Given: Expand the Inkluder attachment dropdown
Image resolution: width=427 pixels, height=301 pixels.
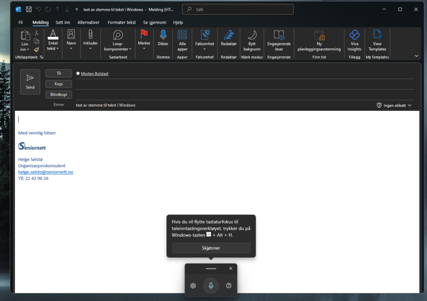Looking at the screenshot, I should [90, 40].
